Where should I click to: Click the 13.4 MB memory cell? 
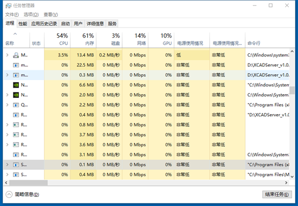tap(83, 55)
